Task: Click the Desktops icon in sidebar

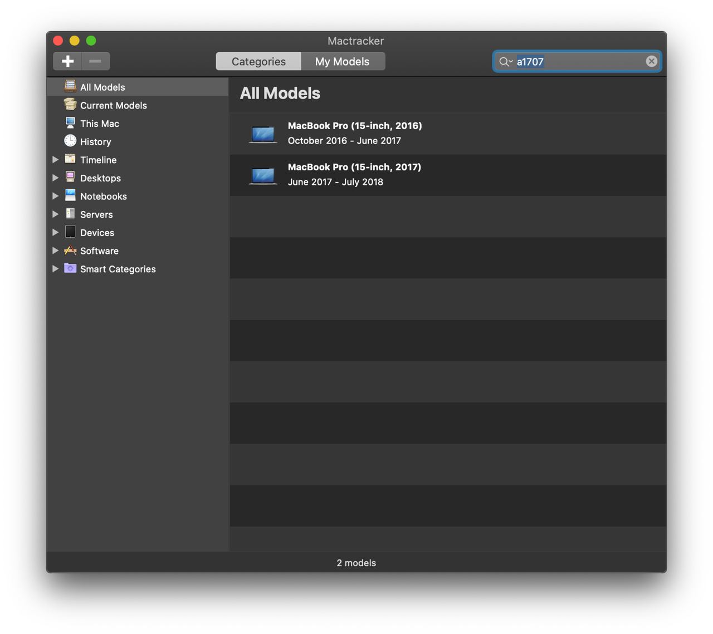Action: 70,178
